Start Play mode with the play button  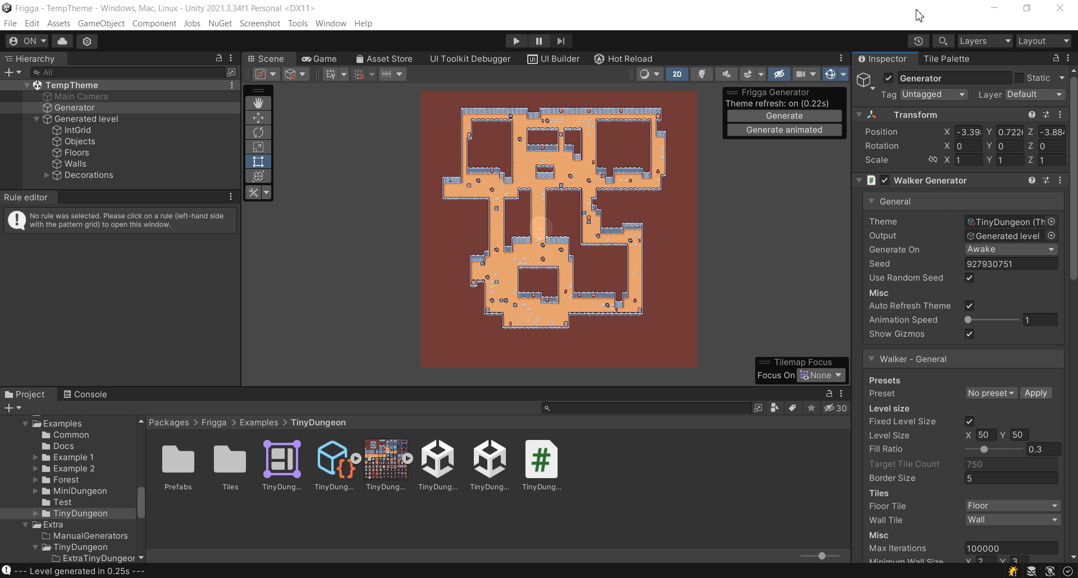coord(516,41)
